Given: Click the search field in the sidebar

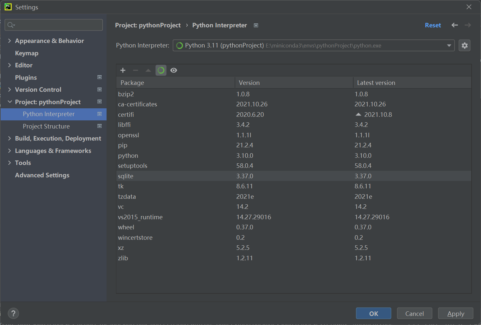Looking at the screenshot, I should [53, 25].
